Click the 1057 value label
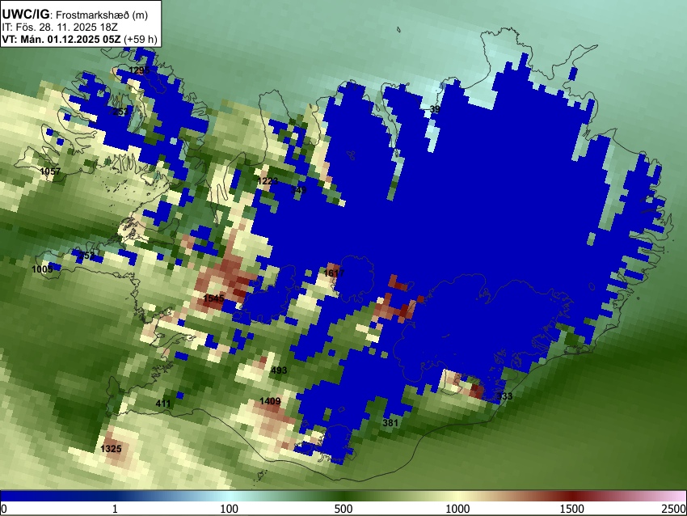The image size is (687, 516). (50, 171)
